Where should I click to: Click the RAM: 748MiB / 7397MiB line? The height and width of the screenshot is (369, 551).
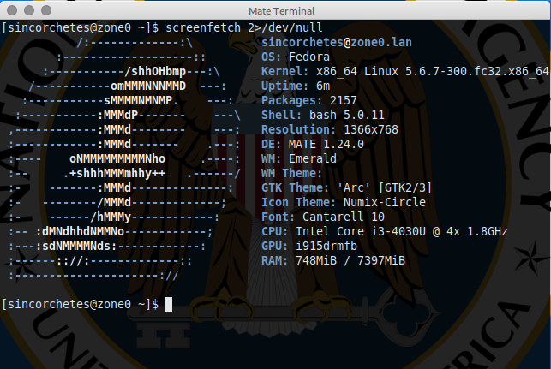[332, 260]
